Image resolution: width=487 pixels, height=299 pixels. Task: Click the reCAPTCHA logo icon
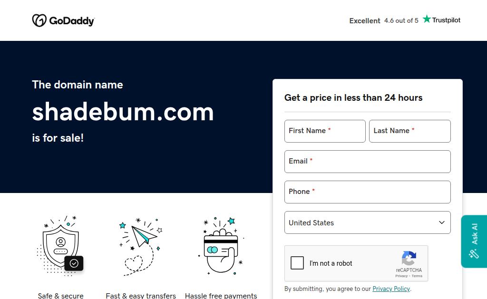pos(409,258)
